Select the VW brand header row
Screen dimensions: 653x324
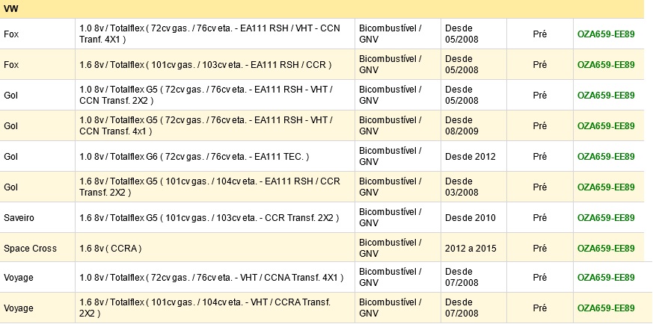pos(322,9)
